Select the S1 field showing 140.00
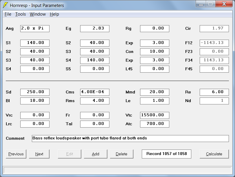Screen dimensions: 235x177 (35, 43)
